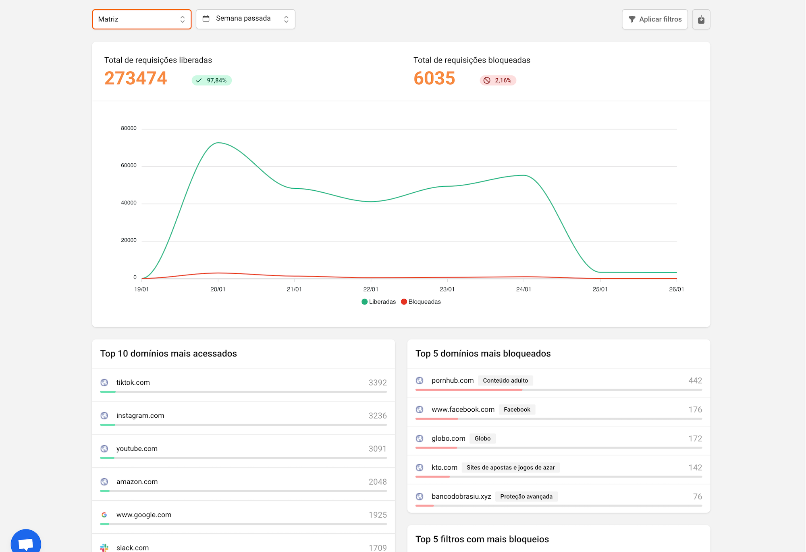Click the 442 count for pornhub.com
This screenshot has height=552, width=806.
[695, 380]
